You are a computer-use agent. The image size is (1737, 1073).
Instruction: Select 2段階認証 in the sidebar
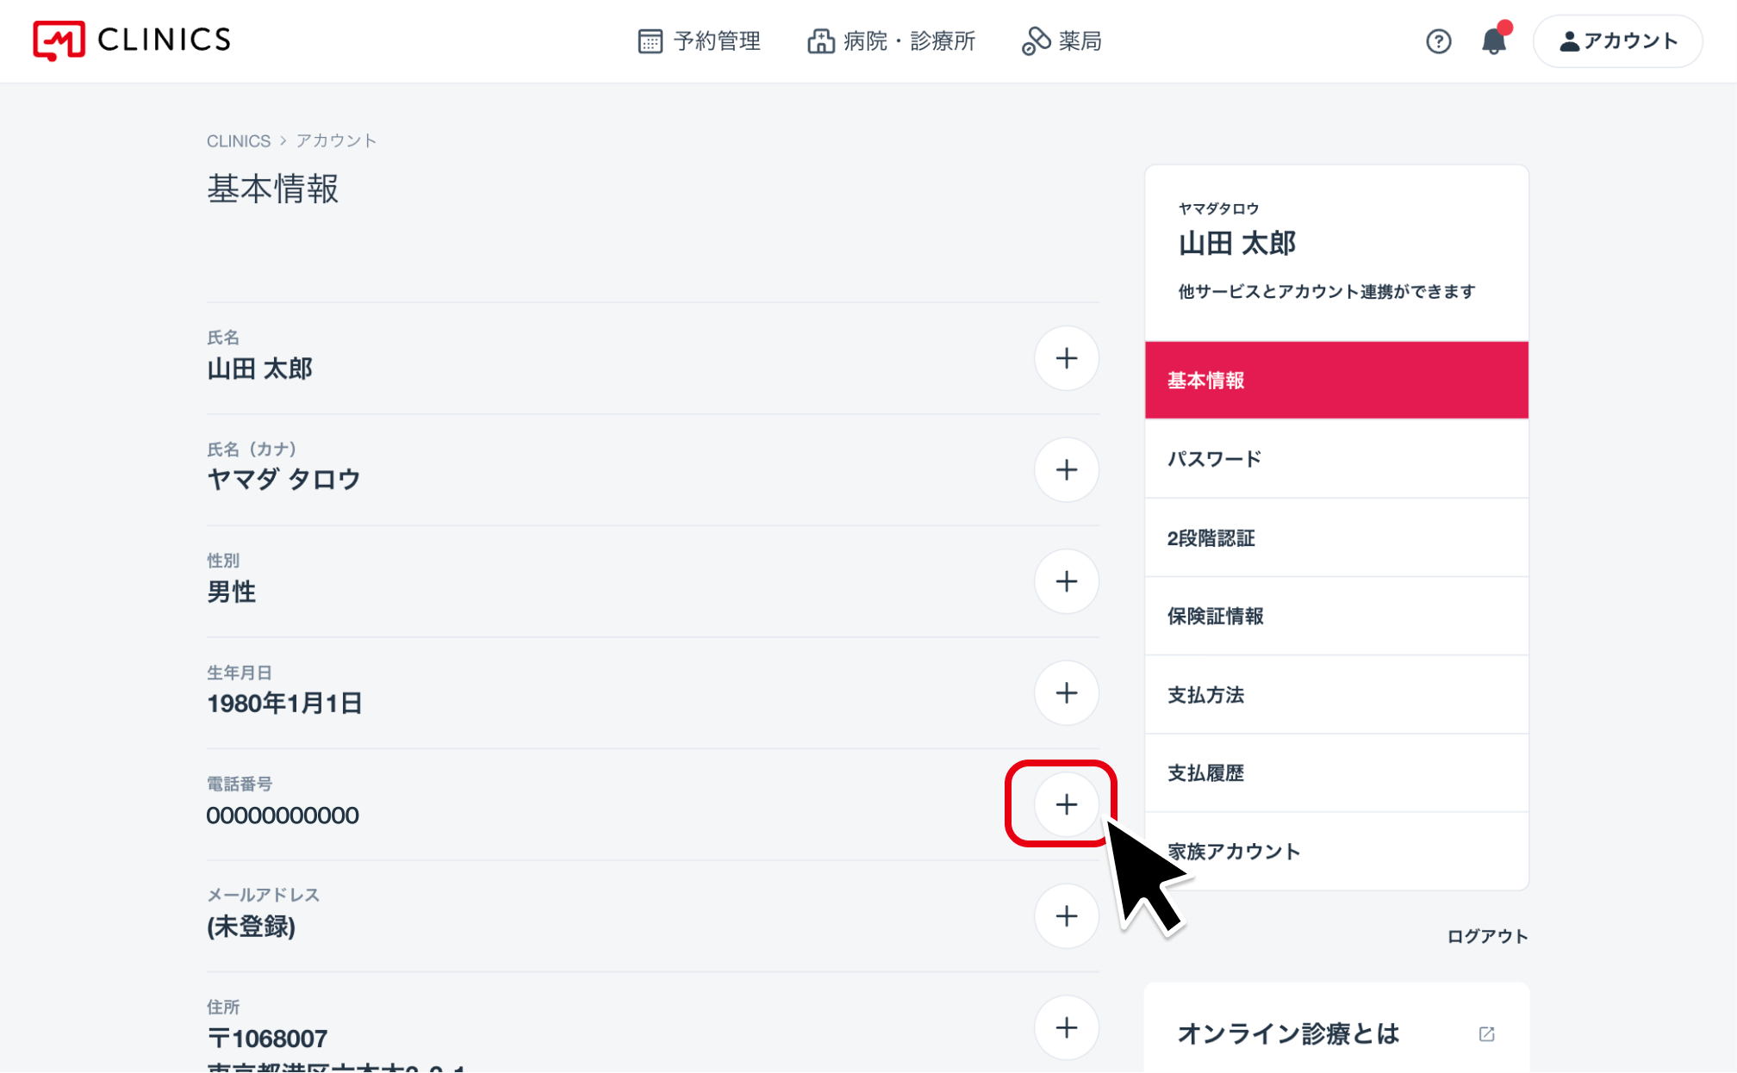click(x=1336, y=537)
